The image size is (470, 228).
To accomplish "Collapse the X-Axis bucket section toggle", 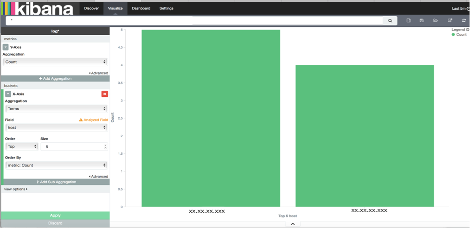I will (x=8, y=94).
